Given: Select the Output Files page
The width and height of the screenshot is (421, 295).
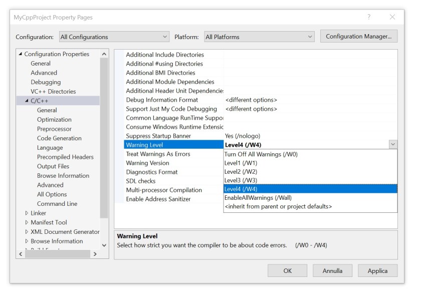Looking at the screenshot, I should click(x=53, y=166).
